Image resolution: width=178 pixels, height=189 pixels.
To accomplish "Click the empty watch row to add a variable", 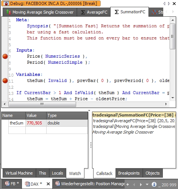I will [x=48, y=130].
